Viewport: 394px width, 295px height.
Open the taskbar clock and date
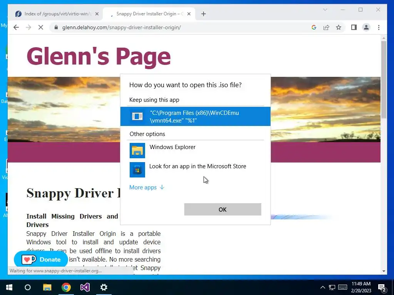[x=361, y=287]
